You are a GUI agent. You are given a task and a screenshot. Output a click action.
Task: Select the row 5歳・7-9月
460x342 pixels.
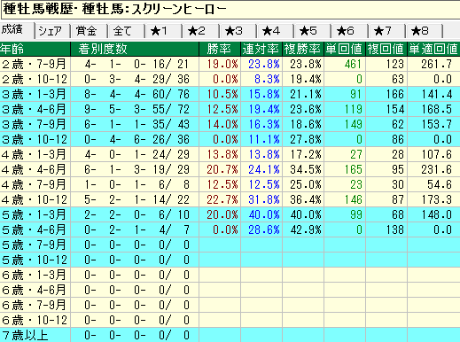coord(230,245)
